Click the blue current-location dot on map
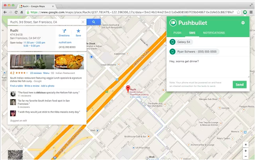The height and width of the screenshot is (160, 255). click(x=91, y=56)
